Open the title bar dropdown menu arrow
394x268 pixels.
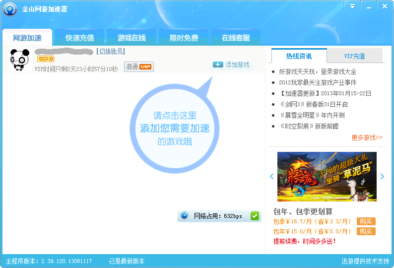tap(352, 6)
